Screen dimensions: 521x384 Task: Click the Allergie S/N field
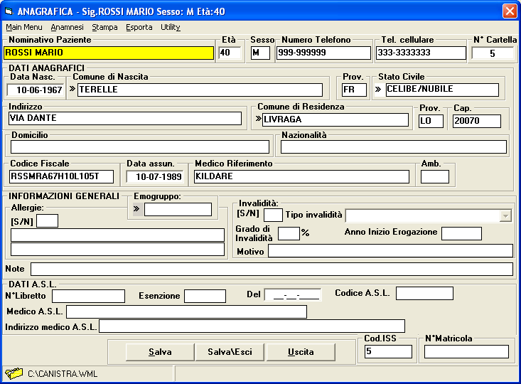47,220
